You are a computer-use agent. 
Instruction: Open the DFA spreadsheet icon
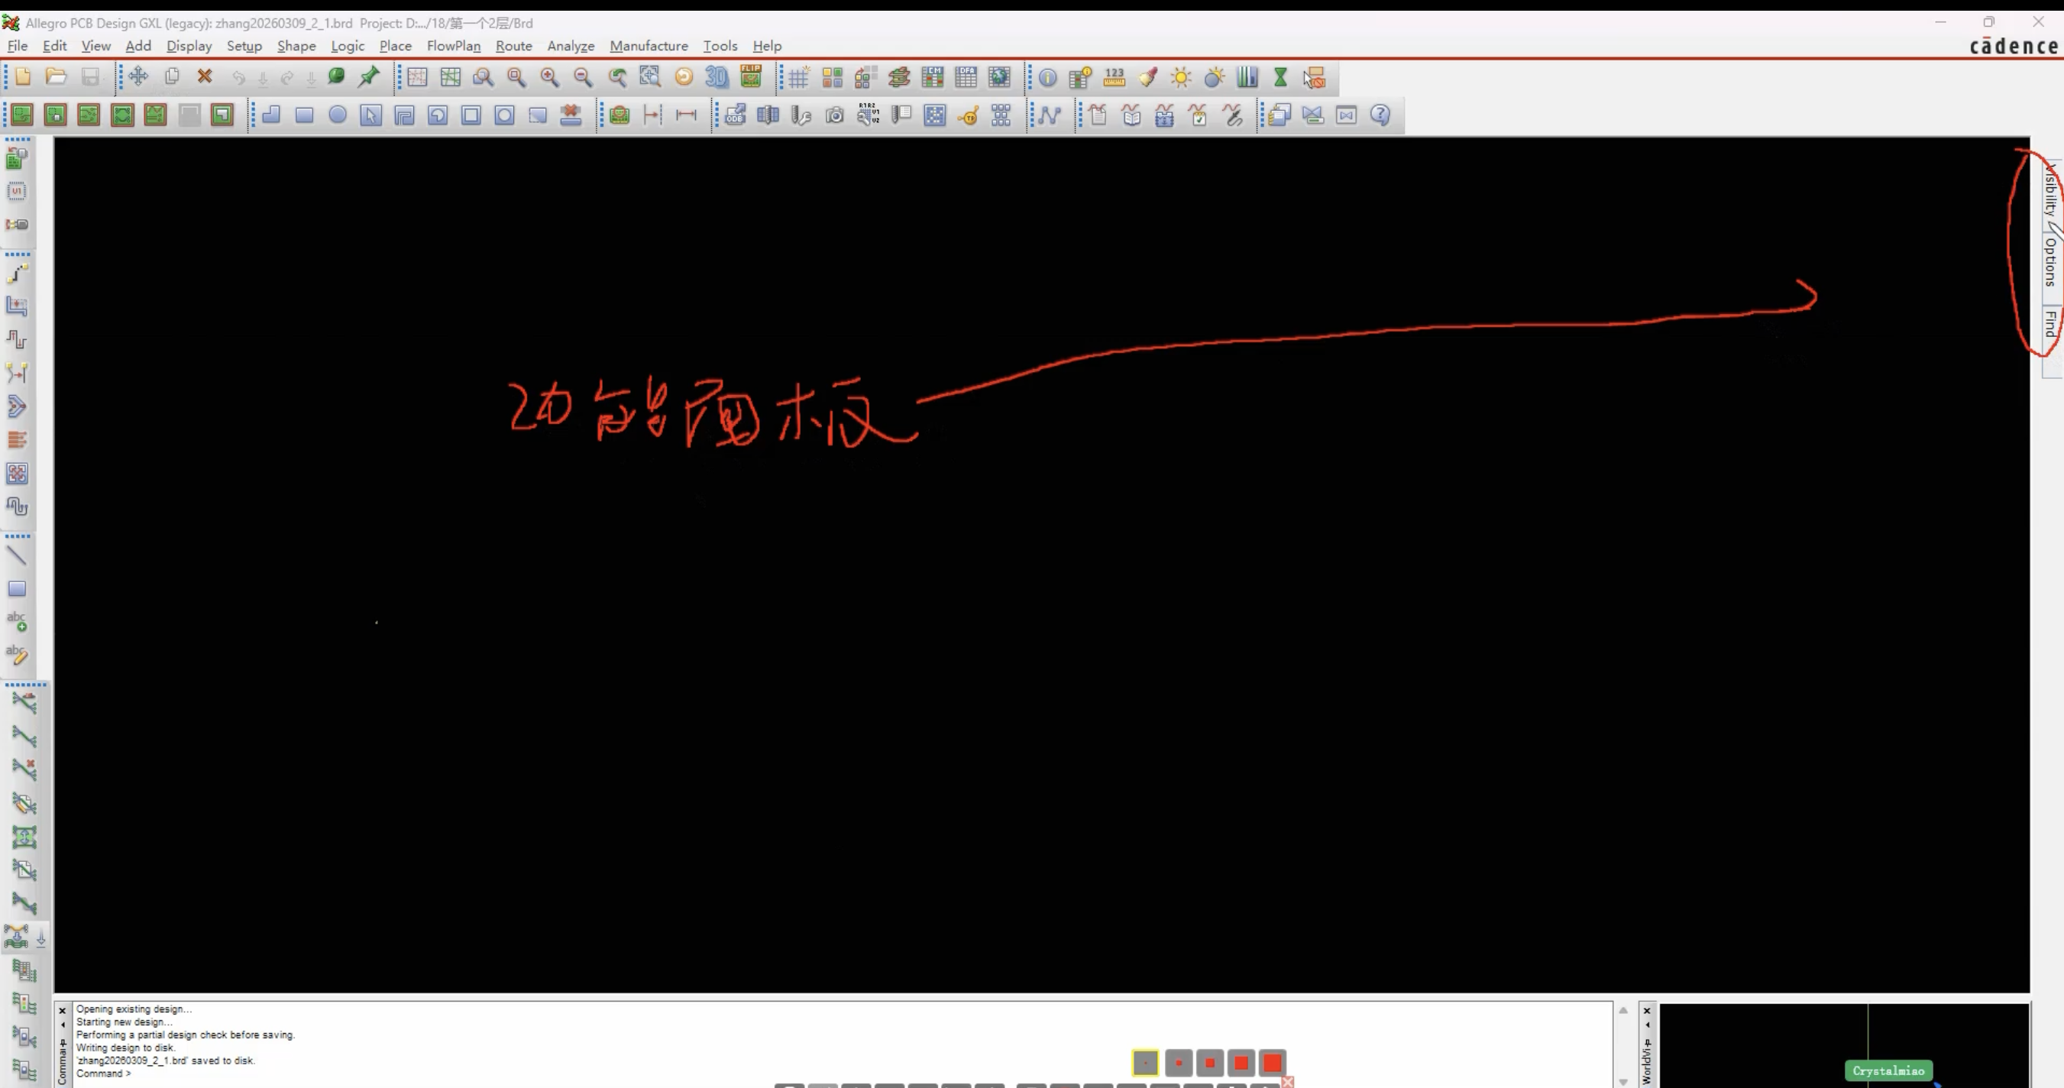(966, 77)
